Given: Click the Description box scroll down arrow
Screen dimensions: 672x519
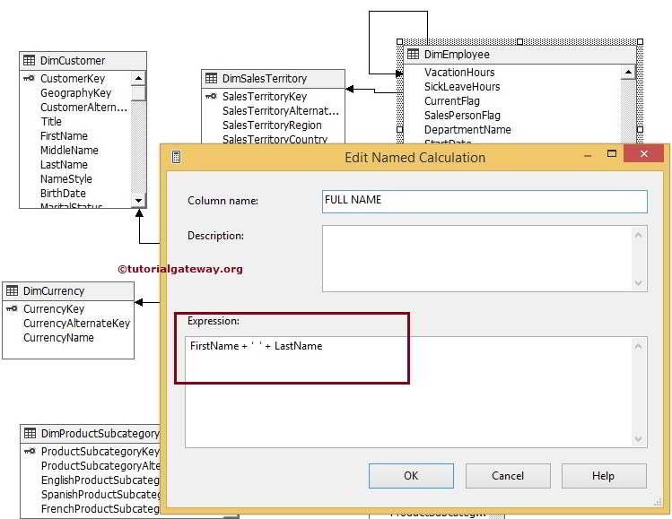Looking at the screenshot, I should tap(638, 283).
